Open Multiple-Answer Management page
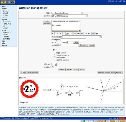This screenshot has width=126, height=122. (110, 72)
